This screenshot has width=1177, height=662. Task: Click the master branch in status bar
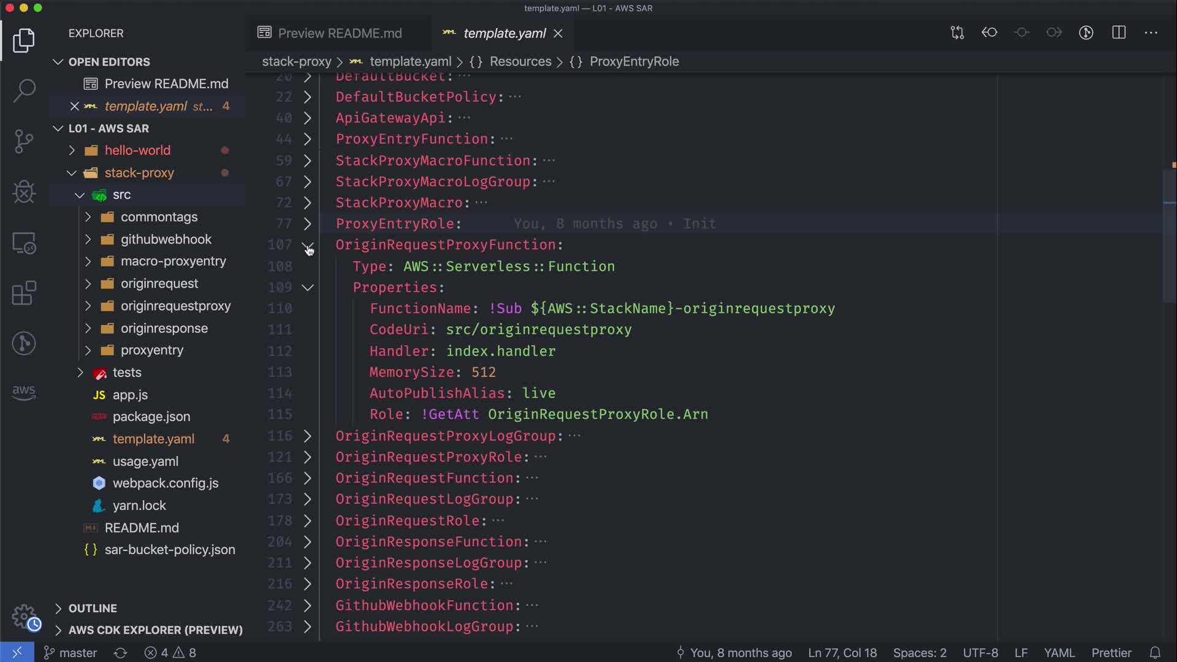70,653
